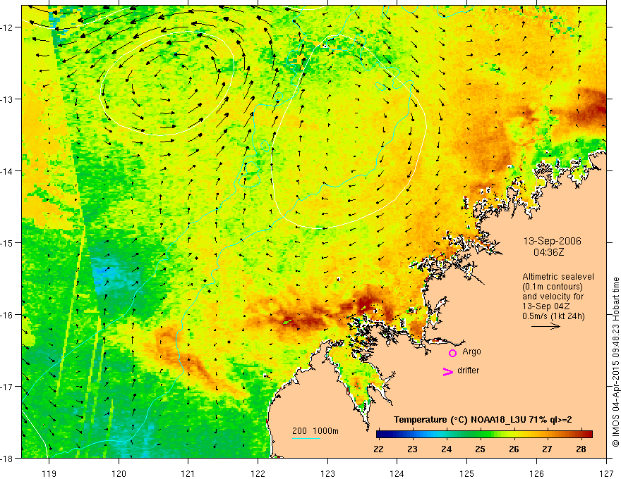621x479 pixels.
Task: Click the 'Altimetric sealevel' legend text
Action: pos(558,277)
